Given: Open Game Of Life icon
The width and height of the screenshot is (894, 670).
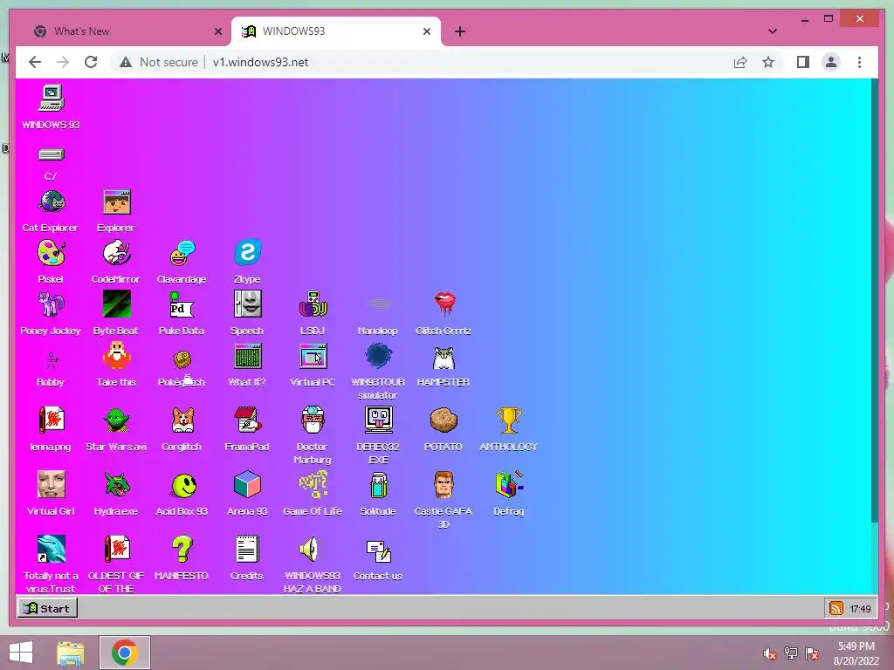Looking at the screenshot, I should tap(313, 485).
